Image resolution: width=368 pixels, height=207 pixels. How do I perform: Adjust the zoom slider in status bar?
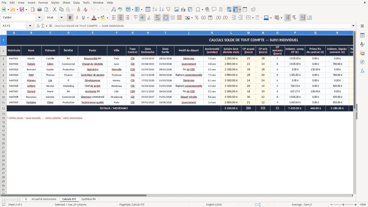[343, 205]
